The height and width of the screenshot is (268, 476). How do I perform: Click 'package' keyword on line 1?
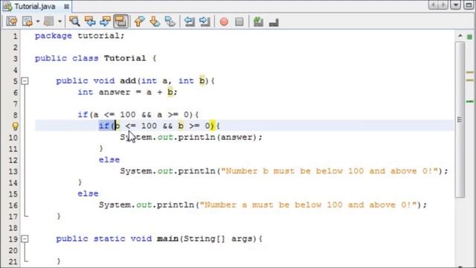pyautogui.click(x=54, y=36)
